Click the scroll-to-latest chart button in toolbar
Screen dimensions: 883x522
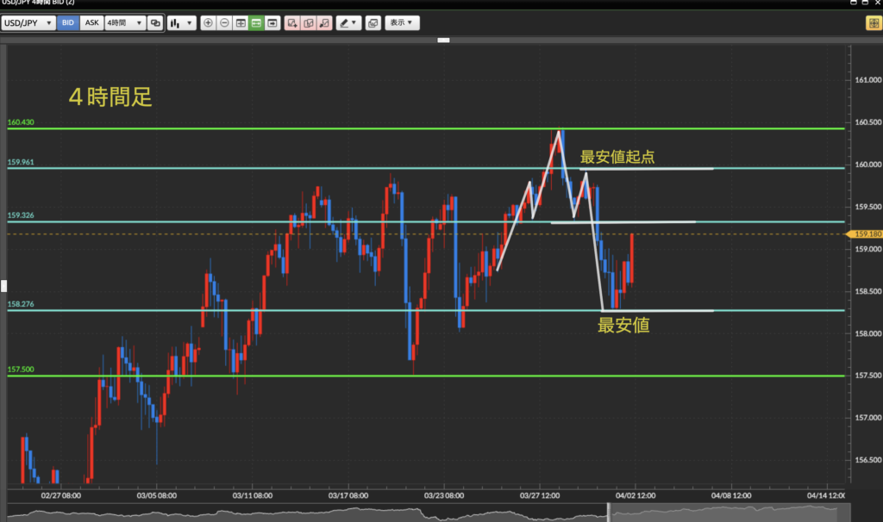click(x=272, y=23)
